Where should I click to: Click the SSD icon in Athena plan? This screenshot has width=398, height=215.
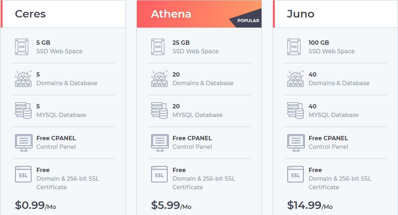[x=158, y=47]
